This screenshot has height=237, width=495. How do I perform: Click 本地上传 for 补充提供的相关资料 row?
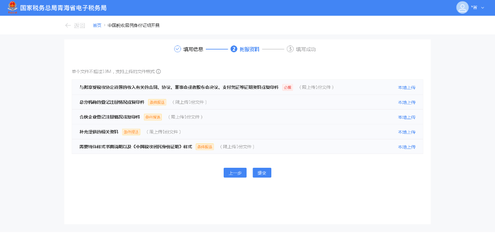407,132
